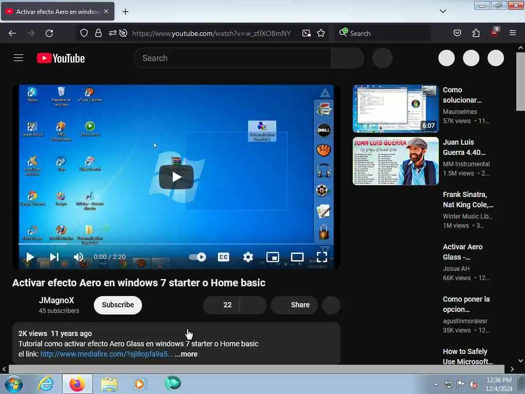Open the Pocket save icon
Image resolution: width=525 pixels, height=394 pixels.
(457, 33)
